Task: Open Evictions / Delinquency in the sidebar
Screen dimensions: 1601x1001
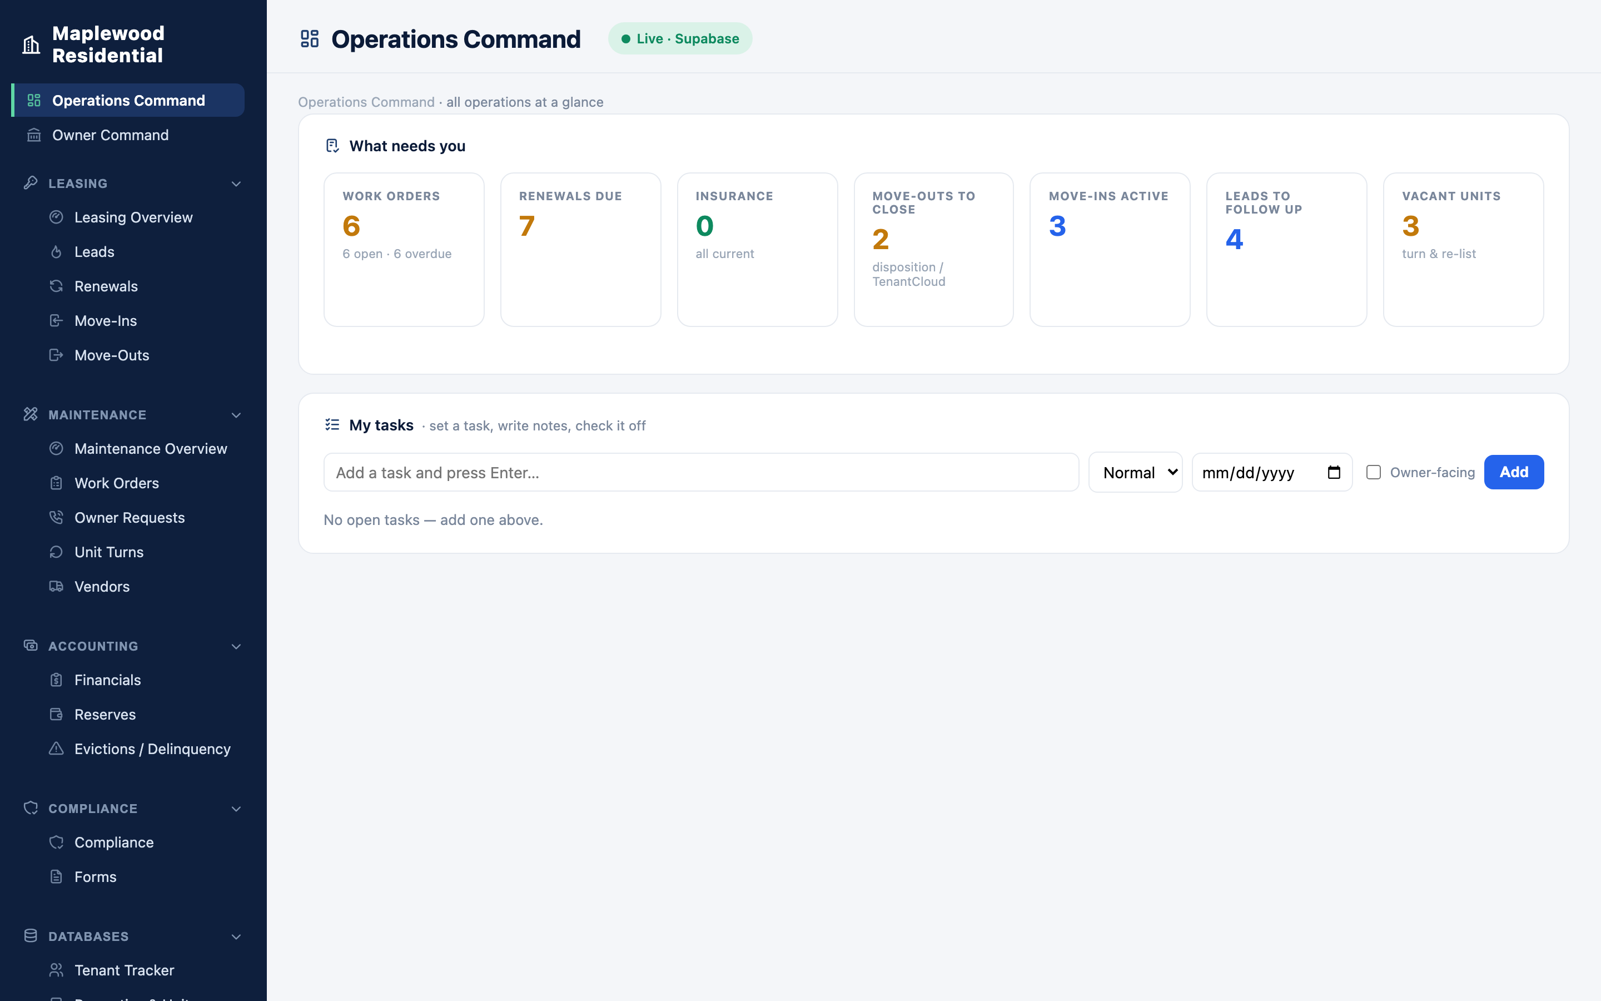Action: click(x=139, y=748)
